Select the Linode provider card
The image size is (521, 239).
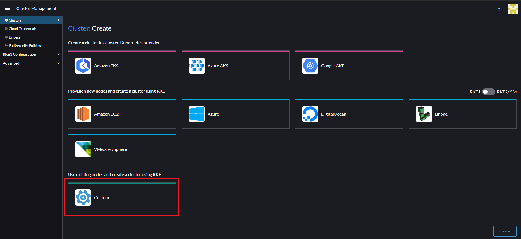[x=463, y=114]
